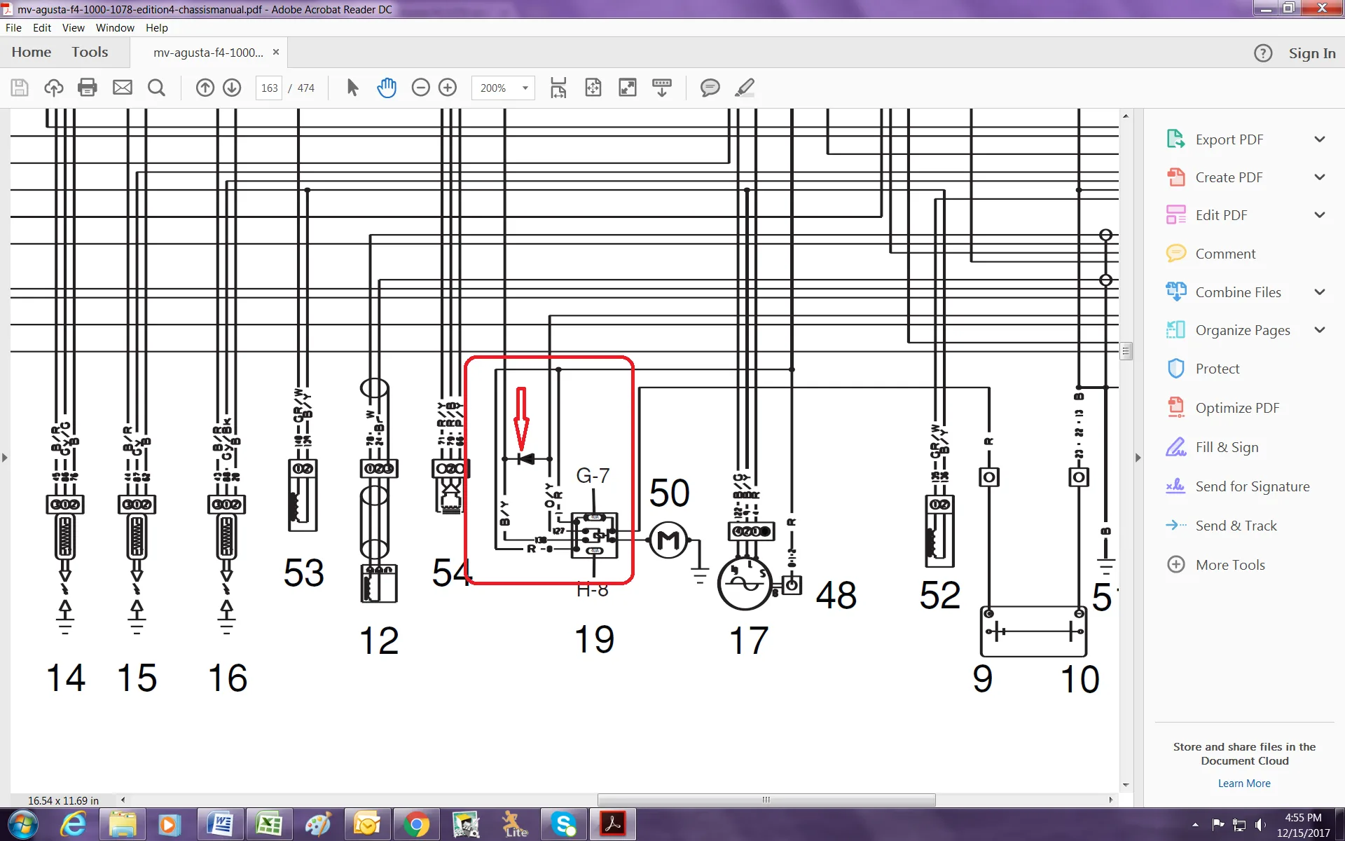Click Fit width scrolling icon
The image size is (1345, 841).
(558, 88)
